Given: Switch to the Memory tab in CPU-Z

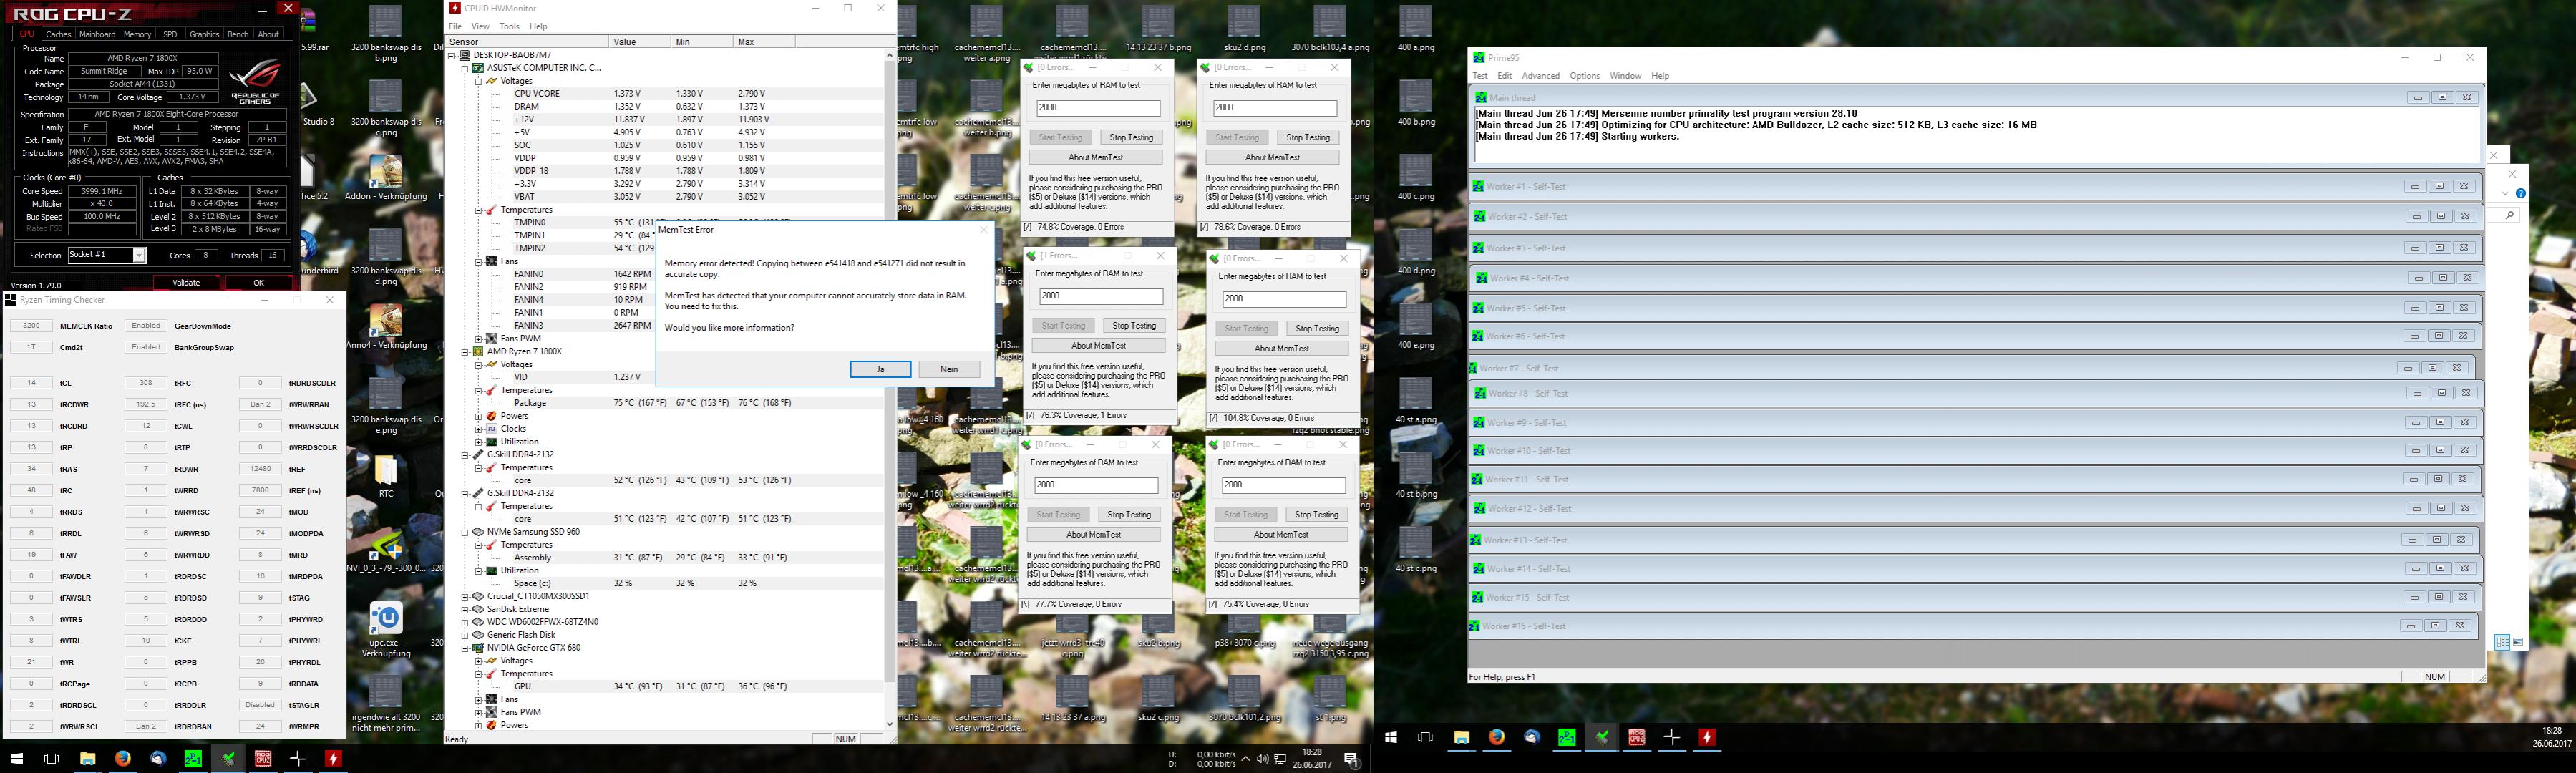Looking at the screenshot, I should [x=137, y=34].
